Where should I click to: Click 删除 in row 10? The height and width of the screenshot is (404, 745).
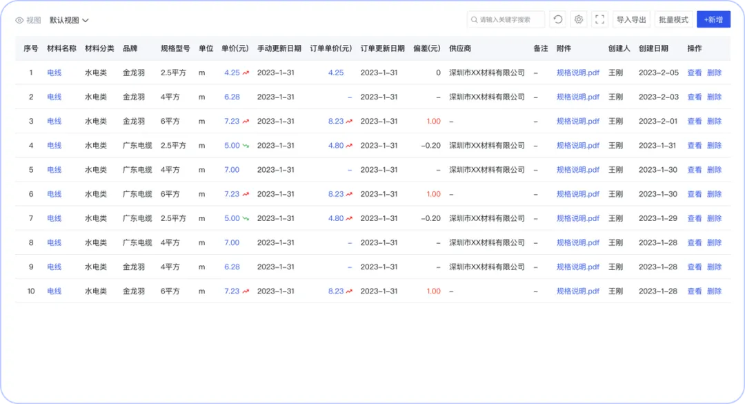[x=714, y=291]
